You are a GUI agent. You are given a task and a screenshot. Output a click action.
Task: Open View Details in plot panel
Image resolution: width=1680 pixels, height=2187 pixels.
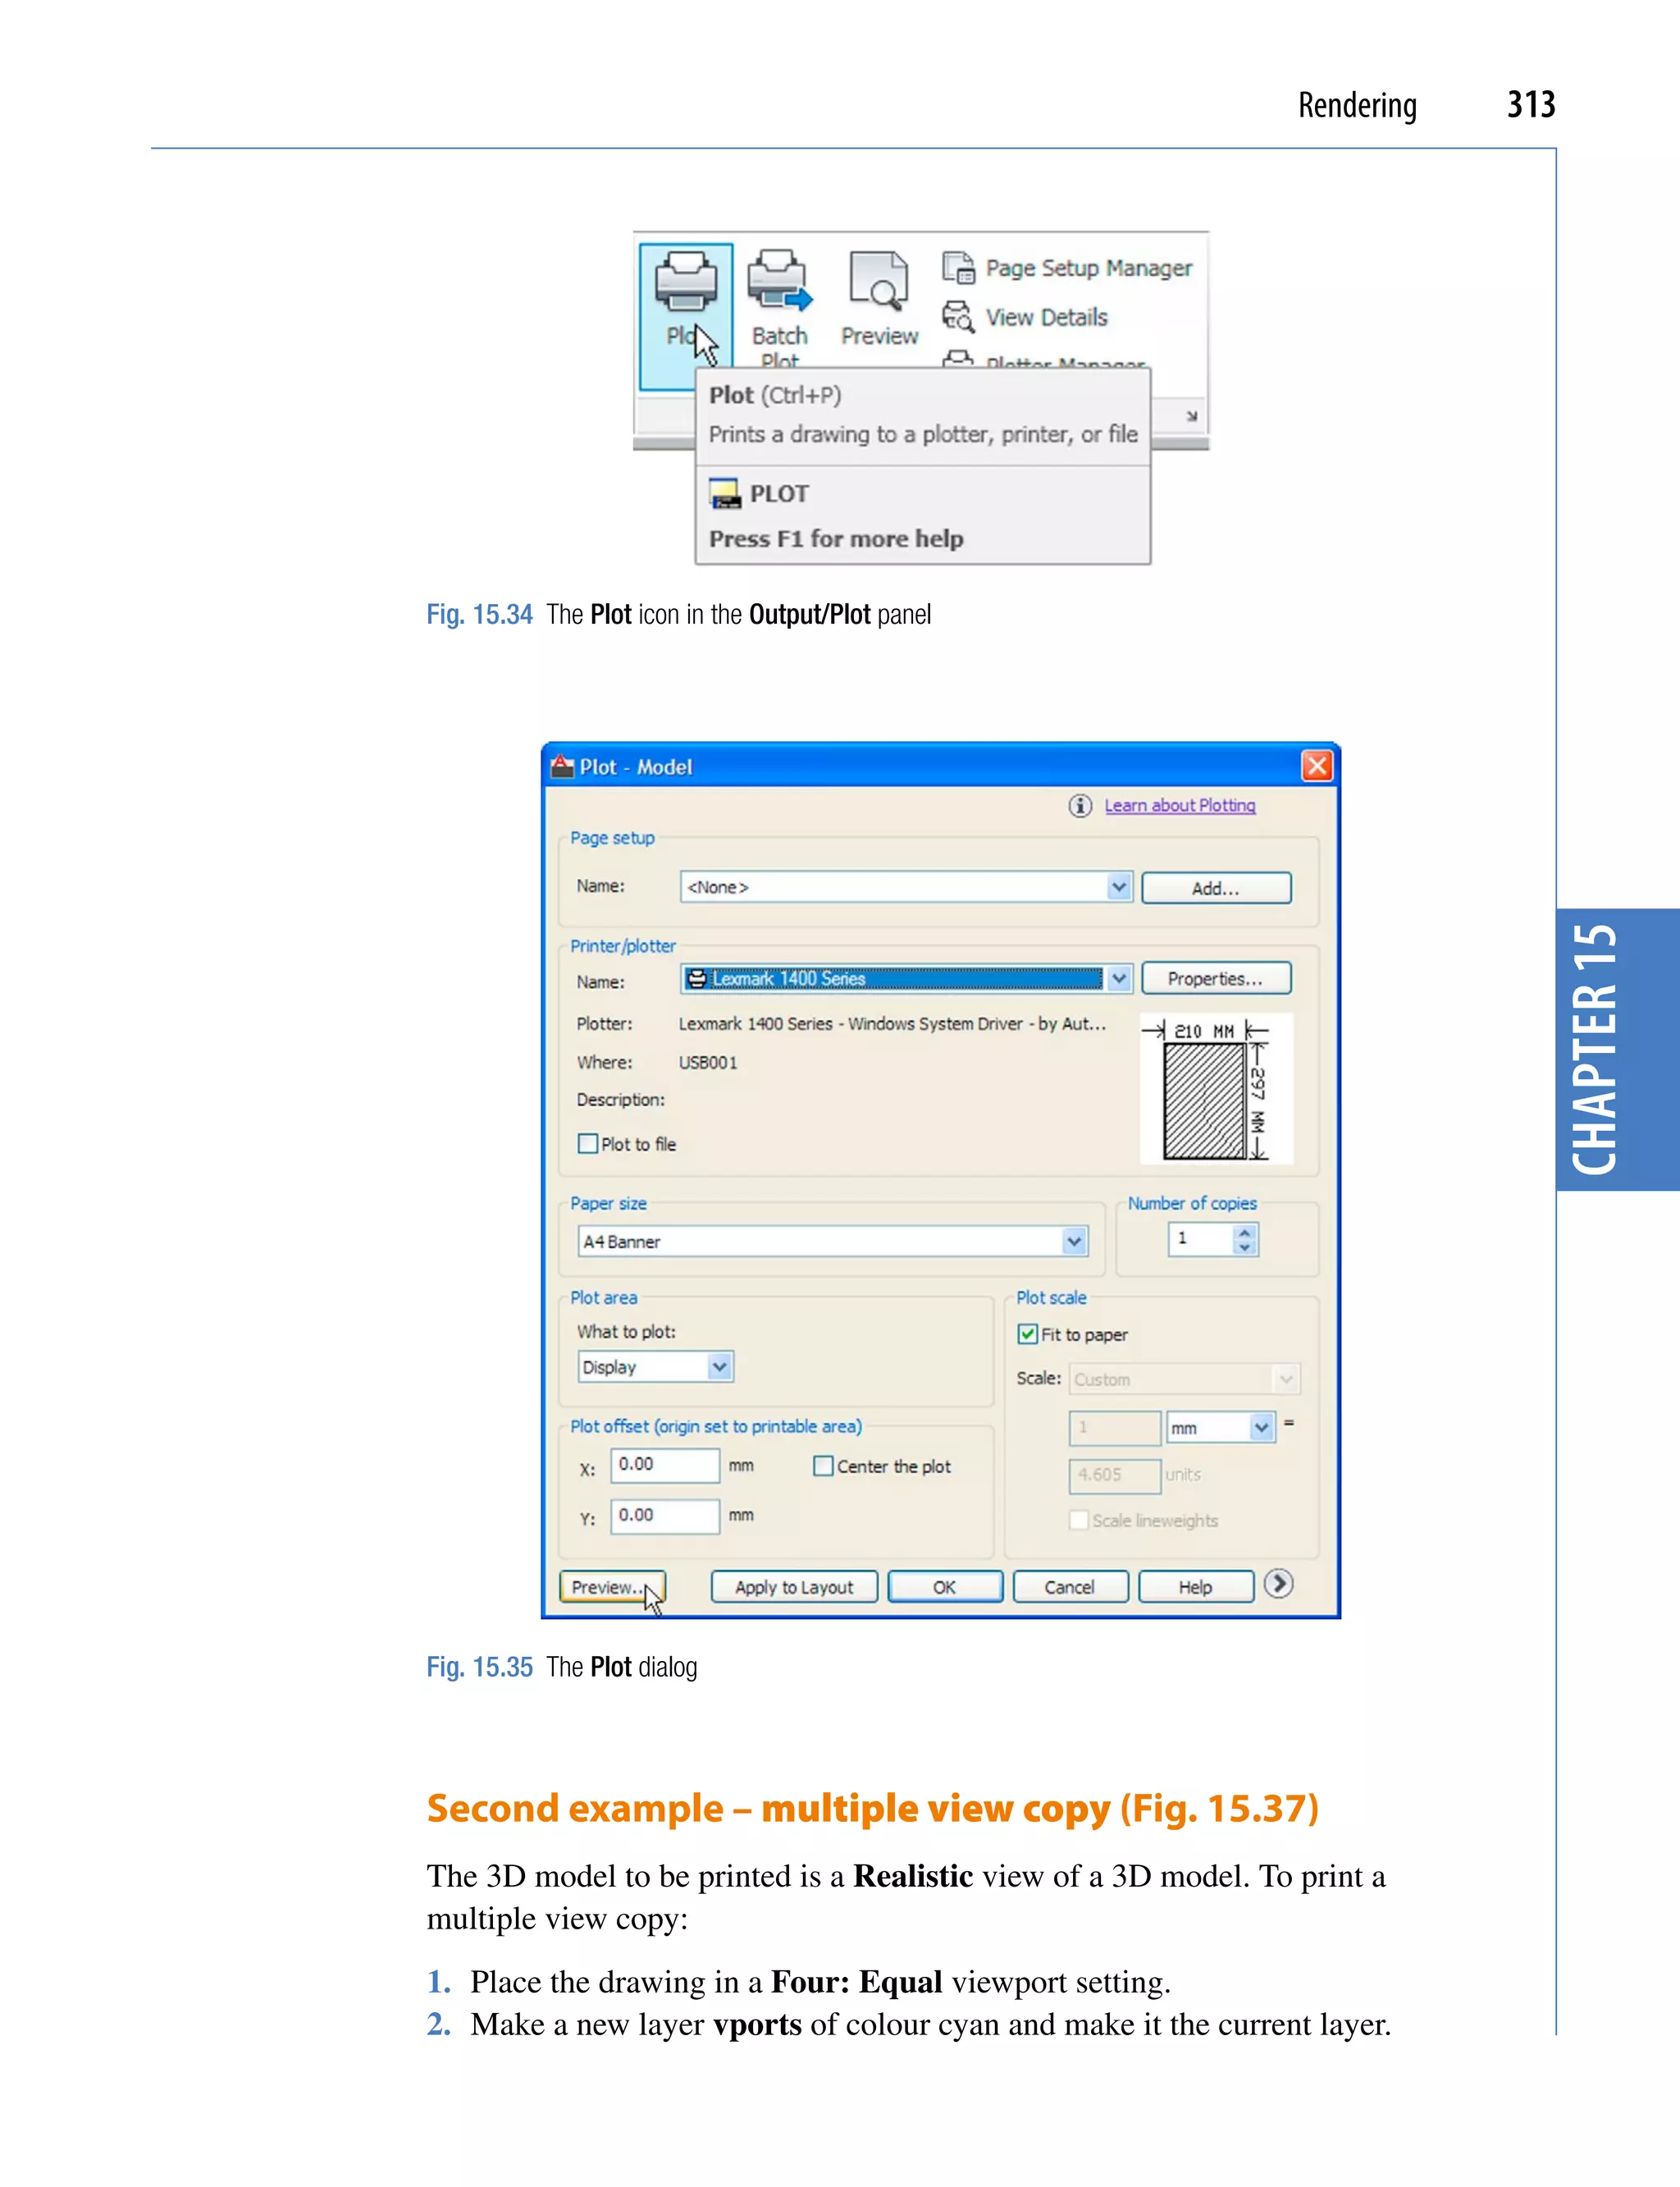(1025, 317)
